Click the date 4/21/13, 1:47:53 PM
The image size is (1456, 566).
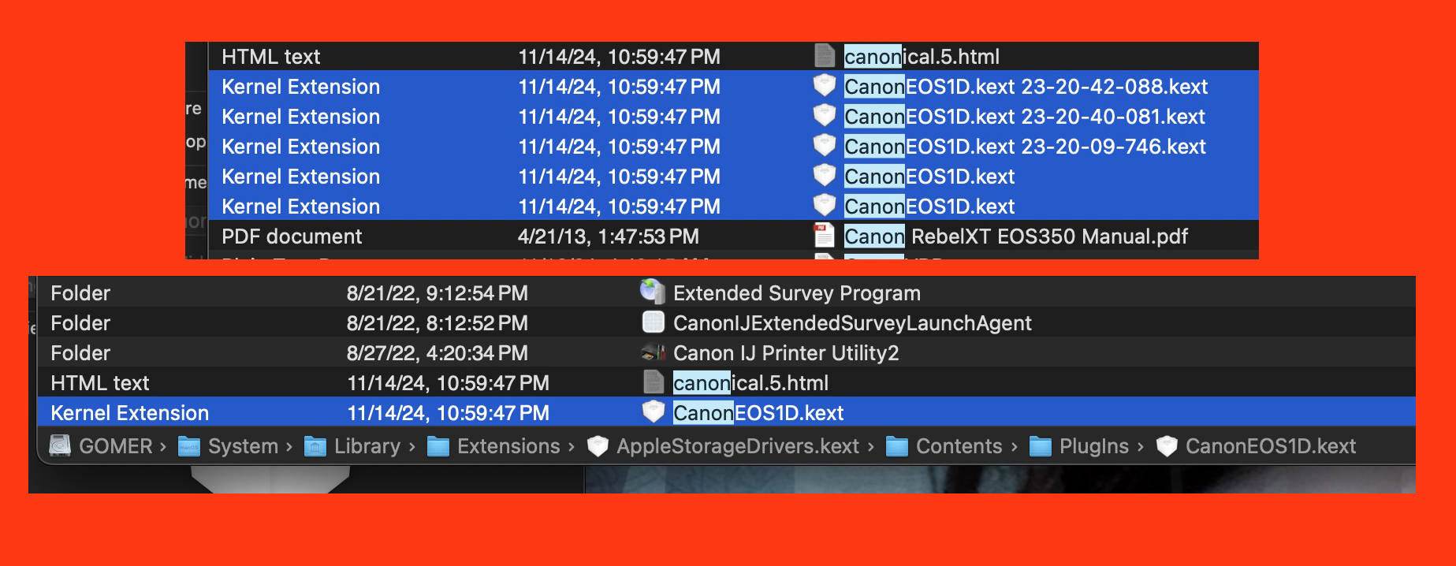tap(609, 236)
